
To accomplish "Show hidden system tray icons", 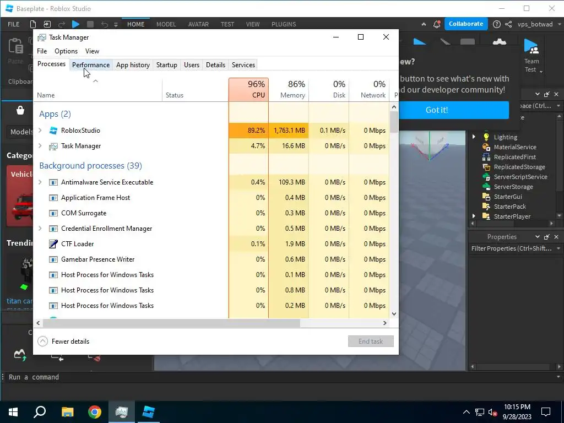I will click(466, 412).
